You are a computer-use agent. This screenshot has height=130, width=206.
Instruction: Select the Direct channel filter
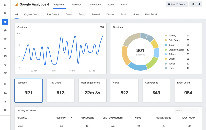(69, 14)
